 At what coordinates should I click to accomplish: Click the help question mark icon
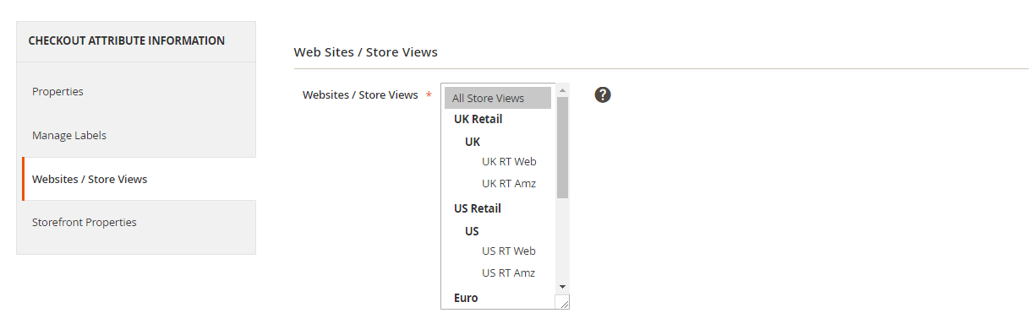coord(603,94)
